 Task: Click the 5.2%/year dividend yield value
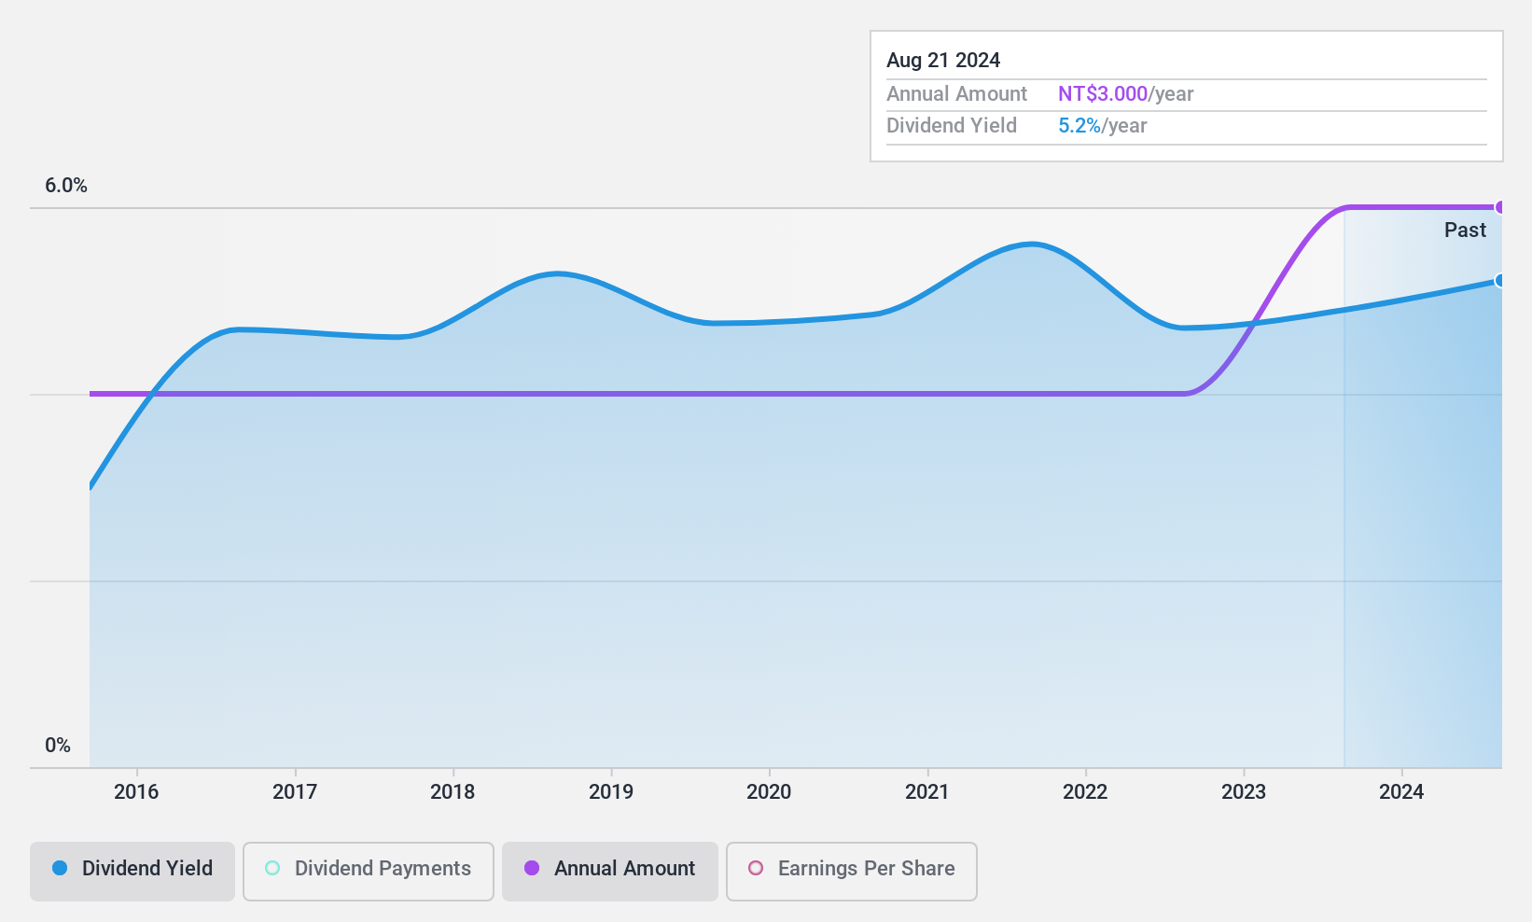tap(1103, 125)
